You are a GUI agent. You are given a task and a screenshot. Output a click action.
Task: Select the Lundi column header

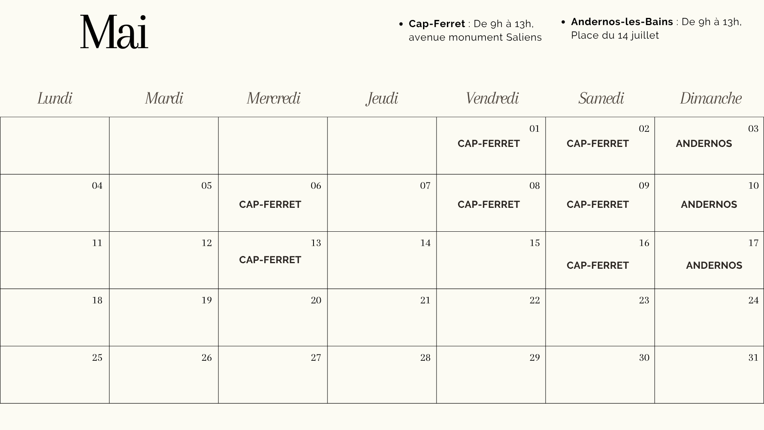(55, 98)
